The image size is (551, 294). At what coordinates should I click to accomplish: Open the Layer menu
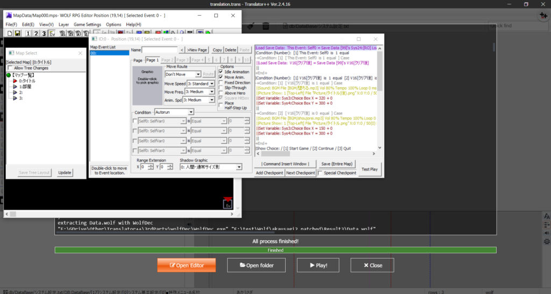point(63,25)
